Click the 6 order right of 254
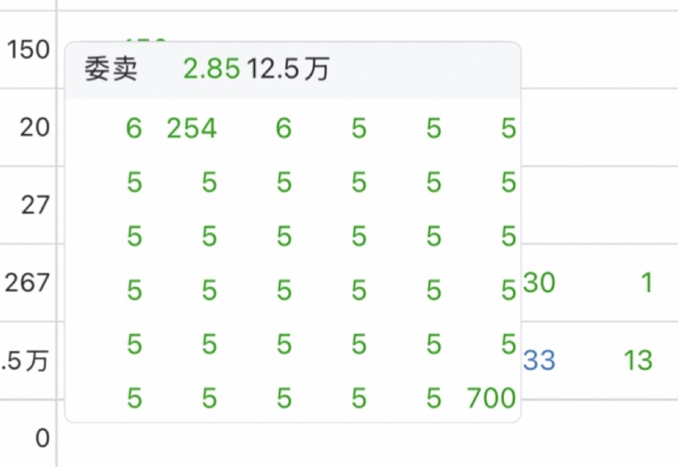The width and height of the screenshot is (678, 467). (x=284, y=129)
